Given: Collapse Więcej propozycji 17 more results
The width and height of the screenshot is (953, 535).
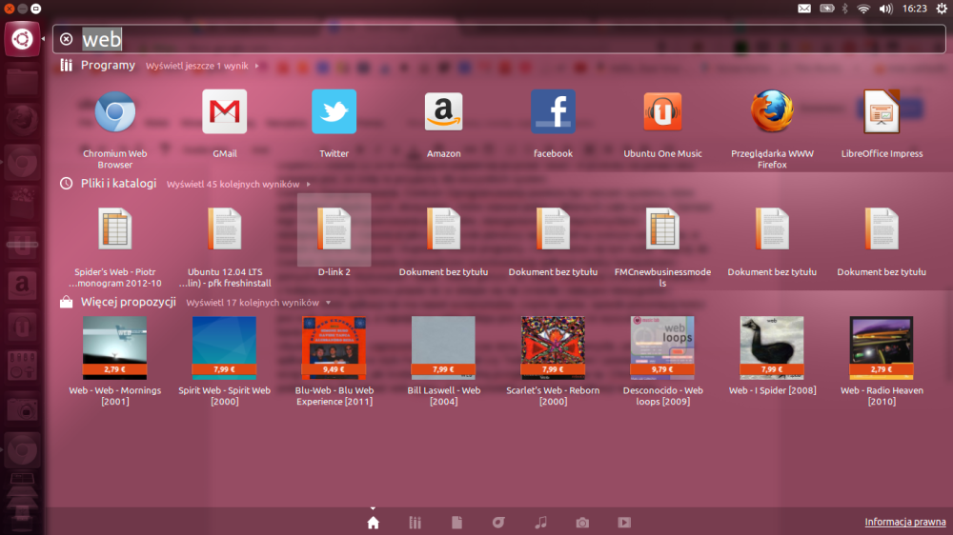Looking at the screenshot, I should (257, 303).
